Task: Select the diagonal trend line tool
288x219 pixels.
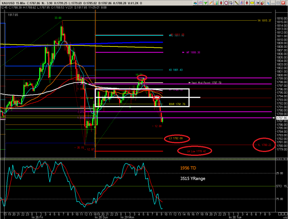Action: click(236, 3)
